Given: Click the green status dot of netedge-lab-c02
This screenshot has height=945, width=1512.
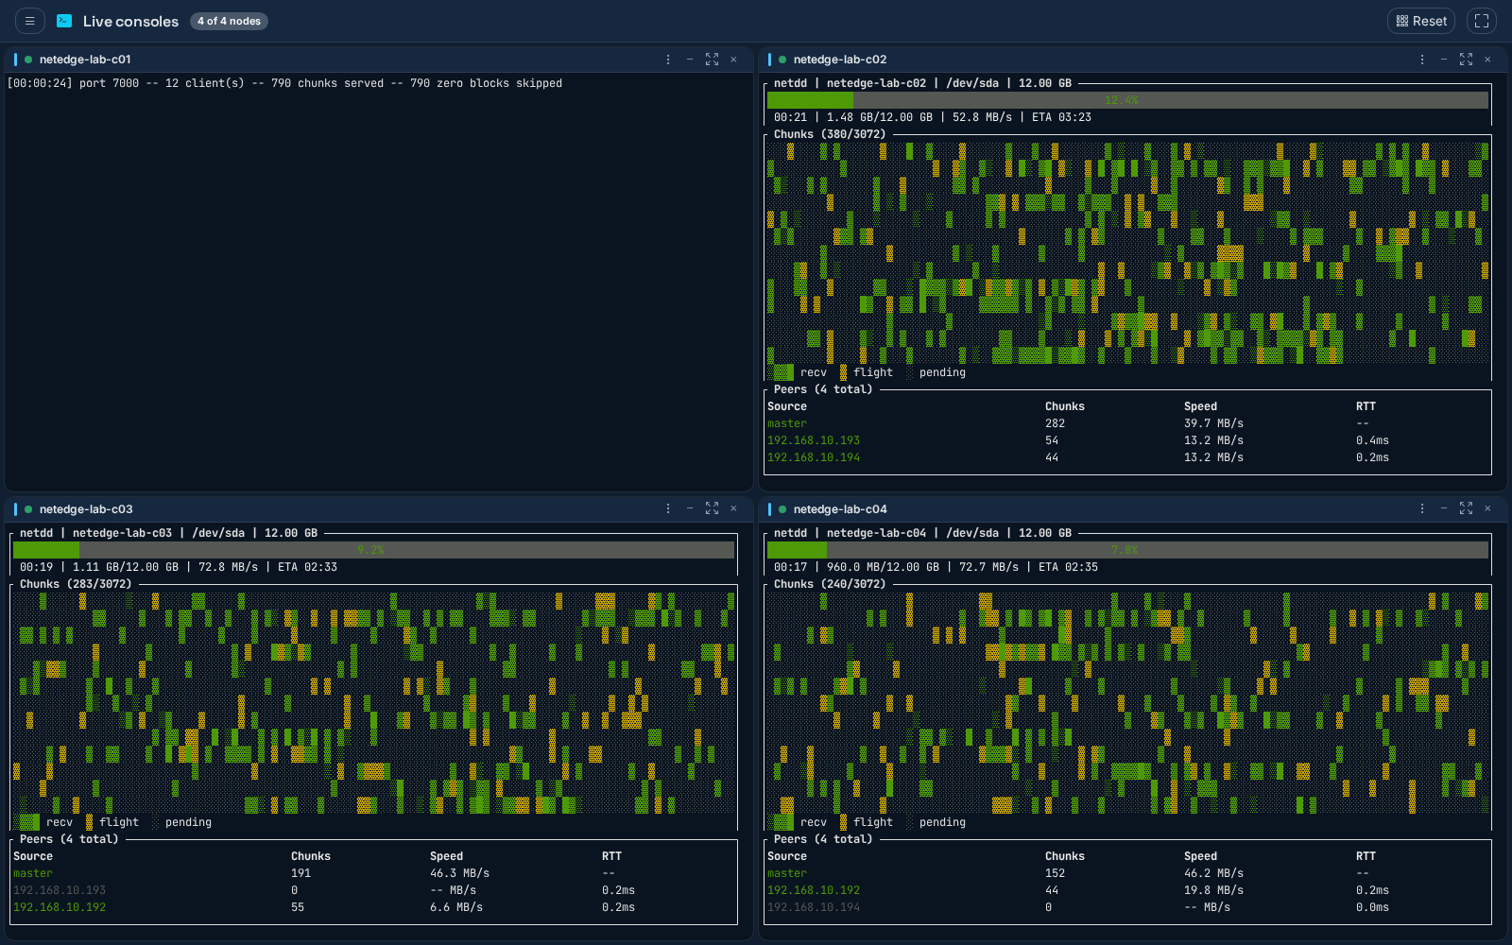Looking at the screenshot, I should click(782, 60).
